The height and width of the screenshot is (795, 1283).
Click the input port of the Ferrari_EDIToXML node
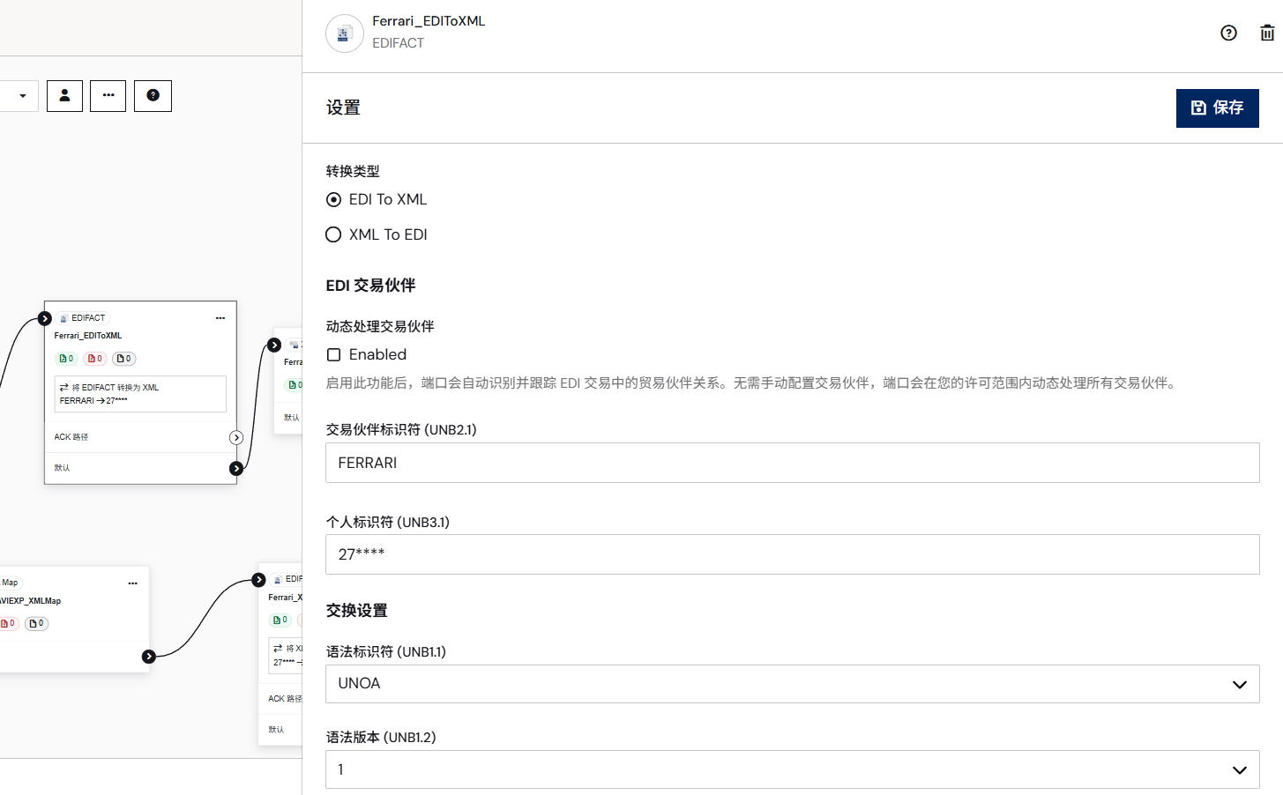45,318
